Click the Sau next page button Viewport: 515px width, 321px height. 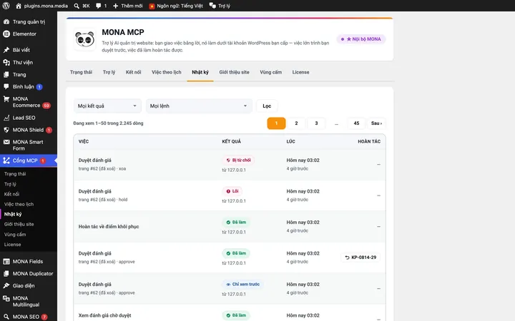pos(376,123)
